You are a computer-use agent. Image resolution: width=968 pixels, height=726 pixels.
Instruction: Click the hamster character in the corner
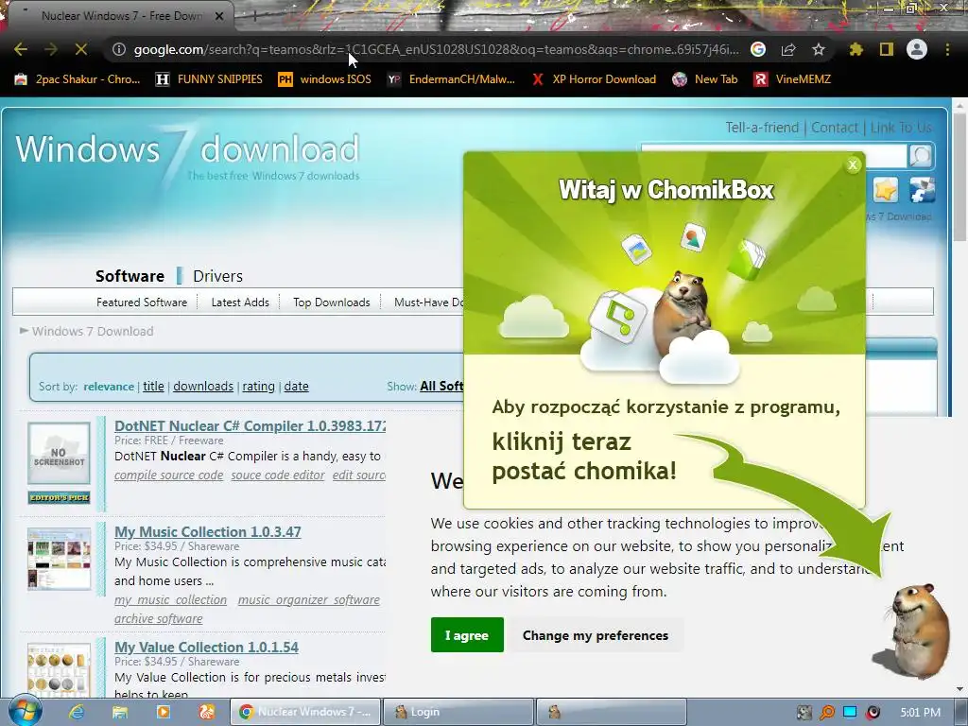click(917, 630)
